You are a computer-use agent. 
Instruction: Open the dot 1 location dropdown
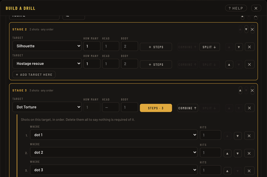point(114,135)
